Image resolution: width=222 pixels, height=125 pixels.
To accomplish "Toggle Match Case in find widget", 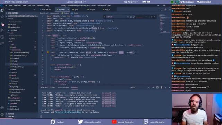I will point(128,17).
